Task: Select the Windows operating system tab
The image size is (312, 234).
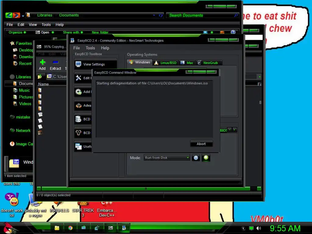Action: click(x=140, y=62)
